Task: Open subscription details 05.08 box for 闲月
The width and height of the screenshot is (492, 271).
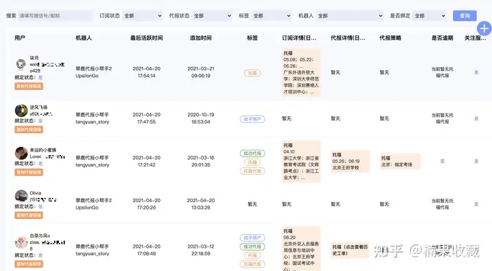Action: coord(301,72)
